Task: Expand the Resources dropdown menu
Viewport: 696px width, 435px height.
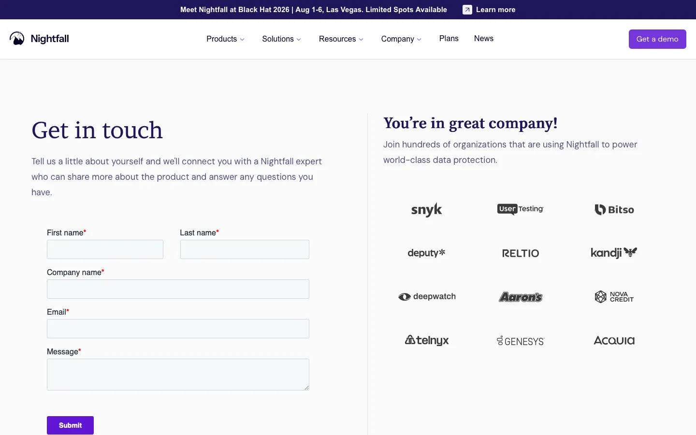Action: click(341, 39)
